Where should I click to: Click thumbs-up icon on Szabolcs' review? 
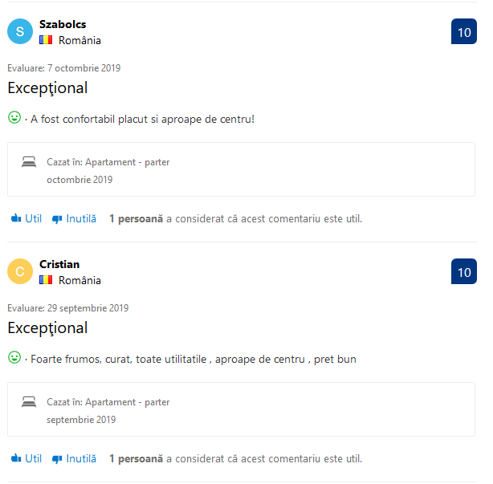pyautogui.click(x=16, y=218)
